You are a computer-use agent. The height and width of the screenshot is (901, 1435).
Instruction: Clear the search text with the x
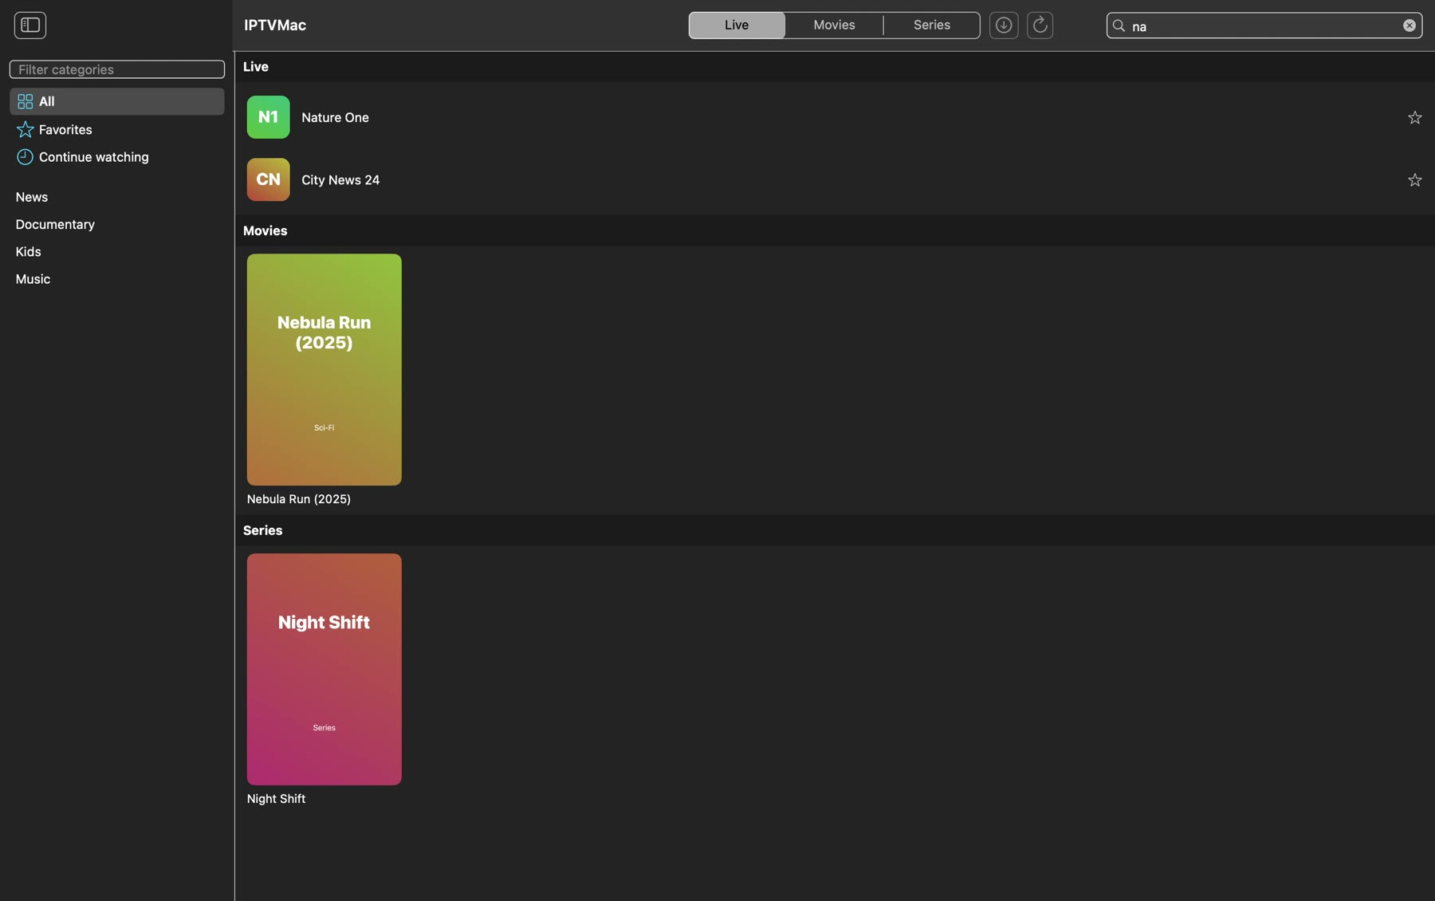[1409, 26]
